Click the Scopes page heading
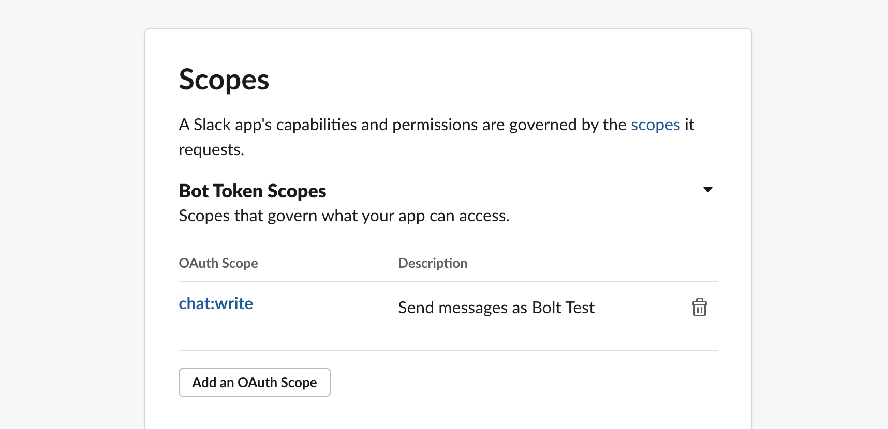This screenshot has height=429, width=888. coord(224,79)
